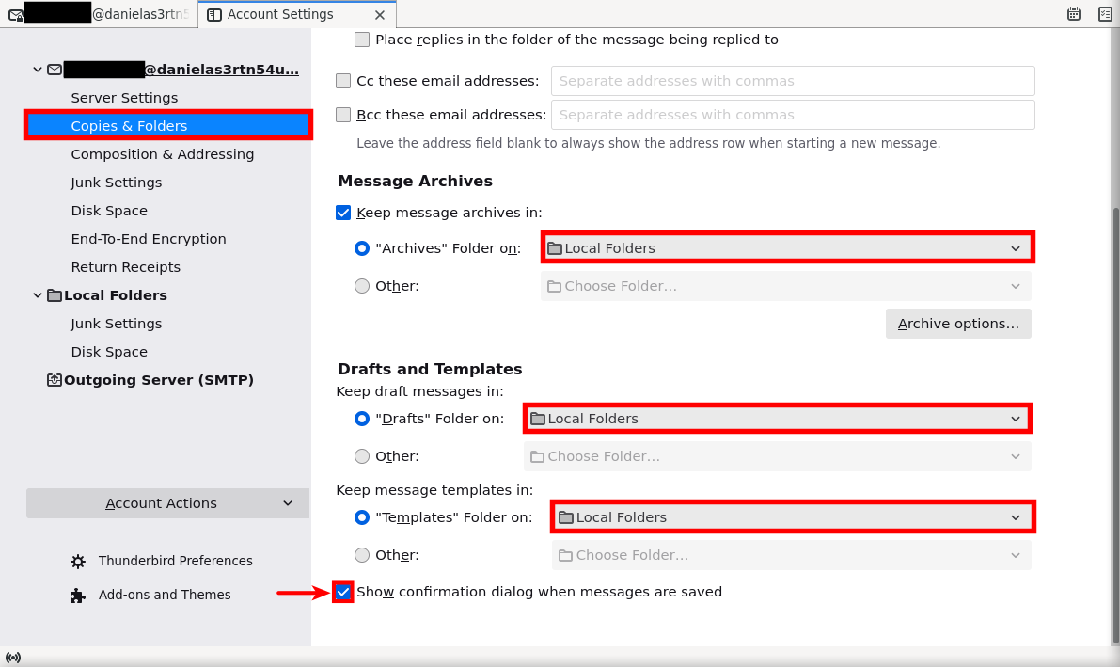Open Composition & Addressing settings

162,154
